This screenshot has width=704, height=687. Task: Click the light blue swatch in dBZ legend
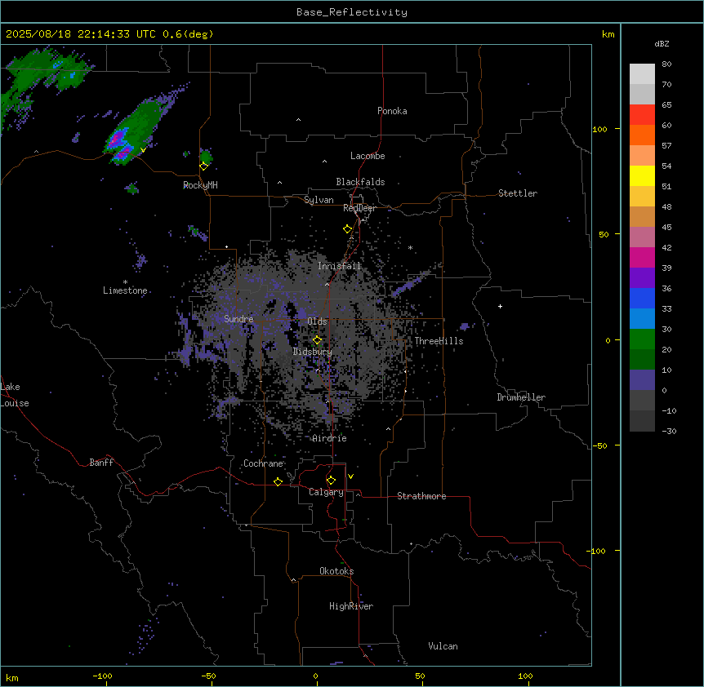tap(642, 318)
